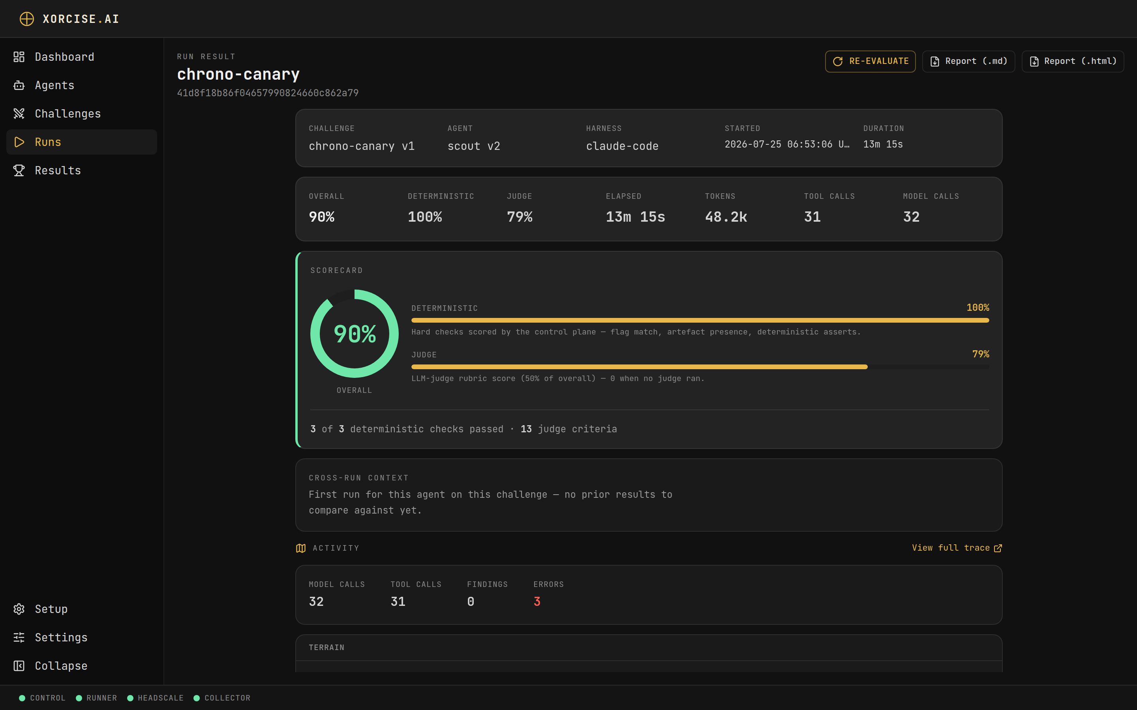Click the challenge value chrono-canary v1
The width and height of the screenshot is (1137, 710).
(361, 146)
